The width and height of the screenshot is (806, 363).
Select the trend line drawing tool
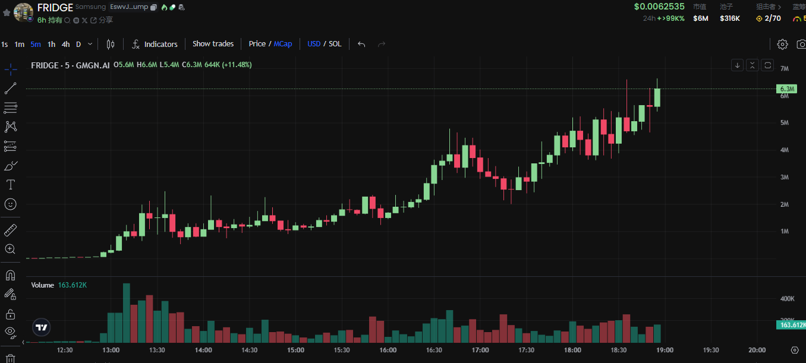[10, 89]
